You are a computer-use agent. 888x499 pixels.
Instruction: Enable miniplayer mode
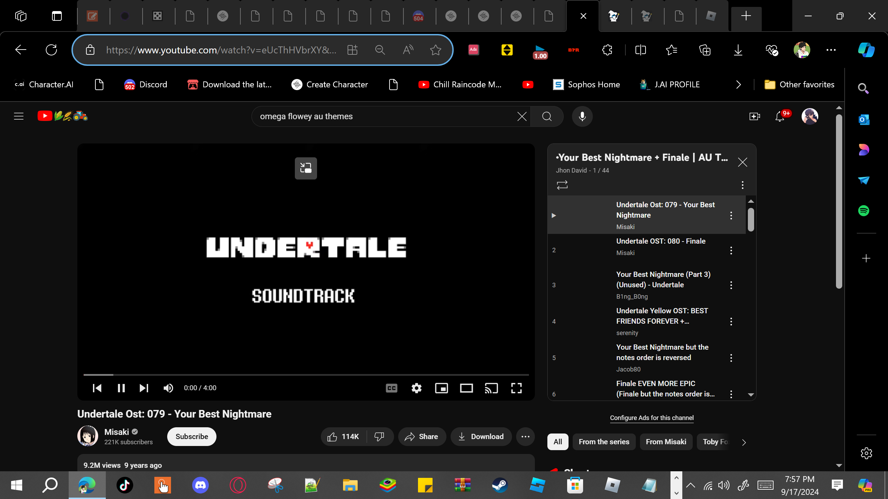(x=441, y=388)
